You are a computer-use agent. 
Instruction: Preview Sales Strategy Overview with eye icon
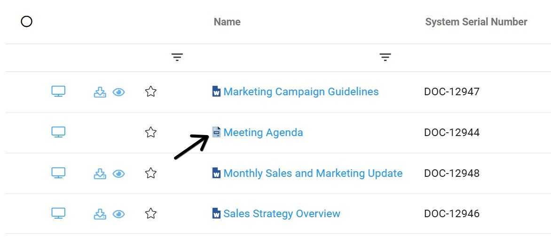click(x=119, y=214)
